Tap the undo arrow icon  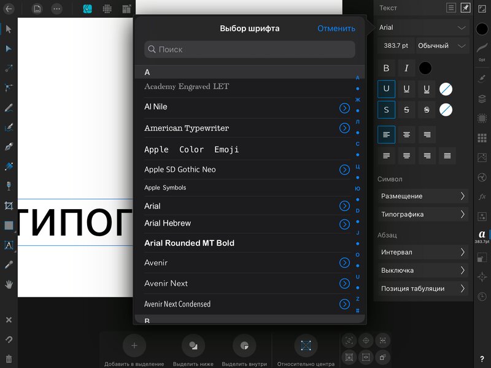pyautogui.click(x=9, y=339)
